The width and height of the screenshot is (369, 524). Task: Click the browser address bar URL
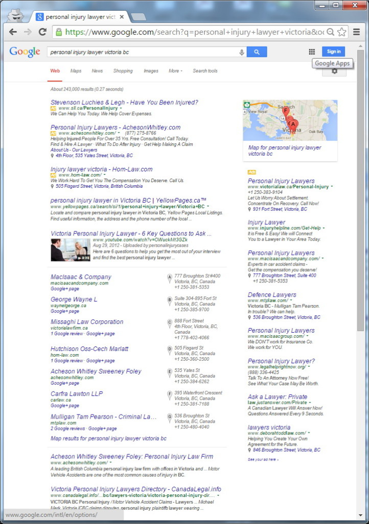point(194,32)
